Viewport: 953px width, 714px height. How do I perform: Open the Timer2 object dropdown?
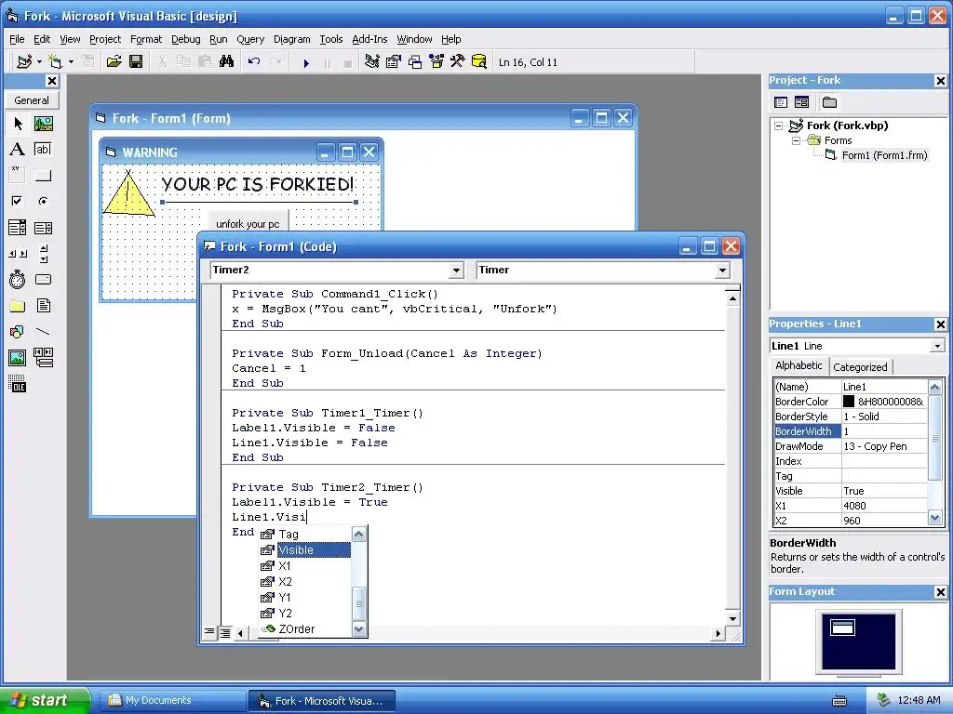[x=456, y=271]
